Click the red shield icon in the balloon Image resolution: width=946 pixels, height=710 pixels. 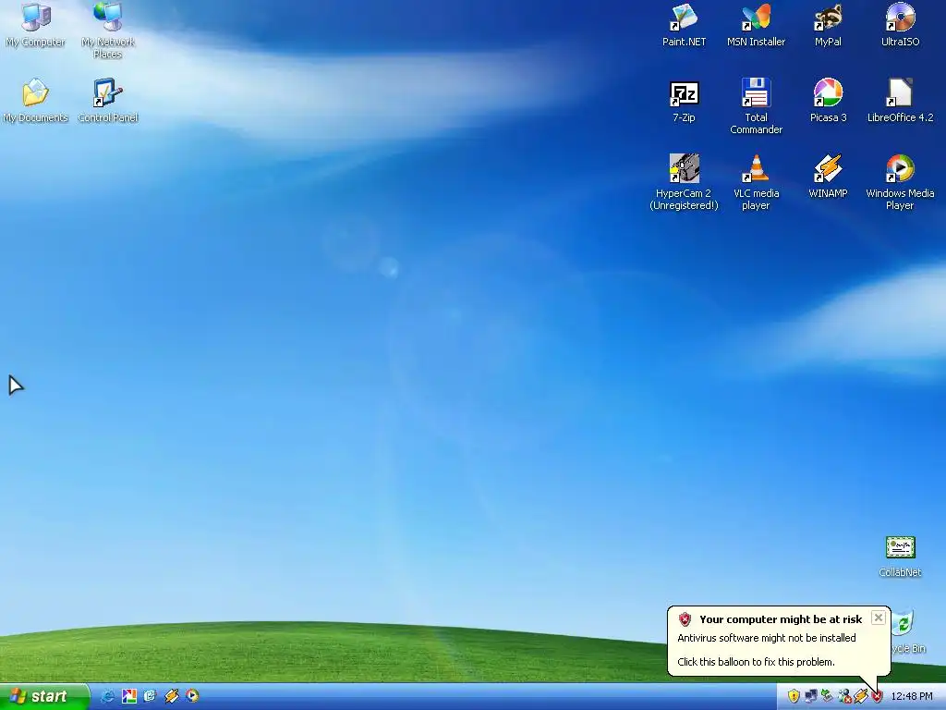685,619
